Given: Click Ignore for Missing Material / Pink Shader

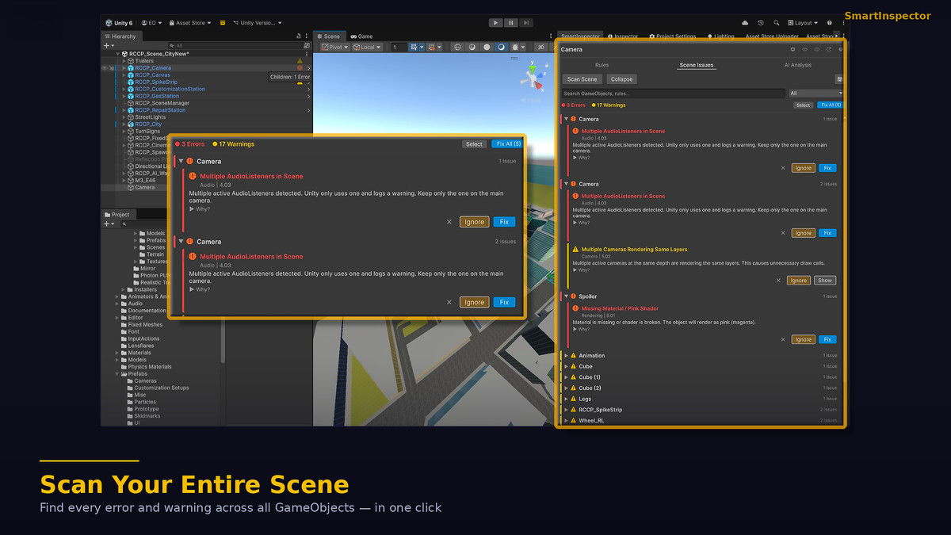Looking at the screenshot, I should point(803,339).
